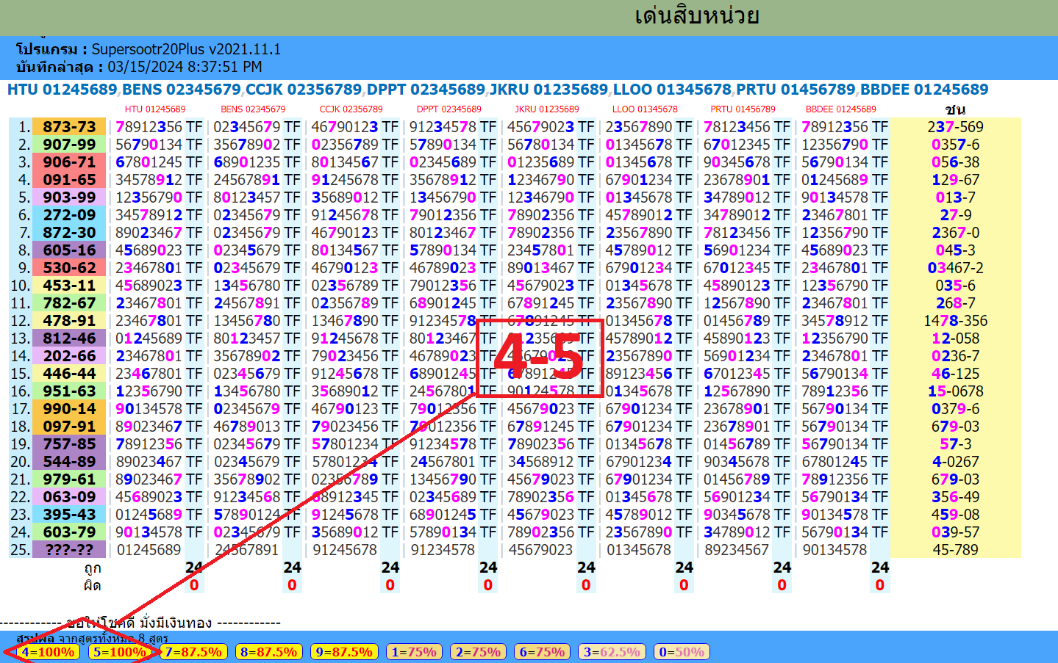Select result 979-61 in row 21
The image size is (1058, 663).
pyautogui.click(x=70, y=479)
